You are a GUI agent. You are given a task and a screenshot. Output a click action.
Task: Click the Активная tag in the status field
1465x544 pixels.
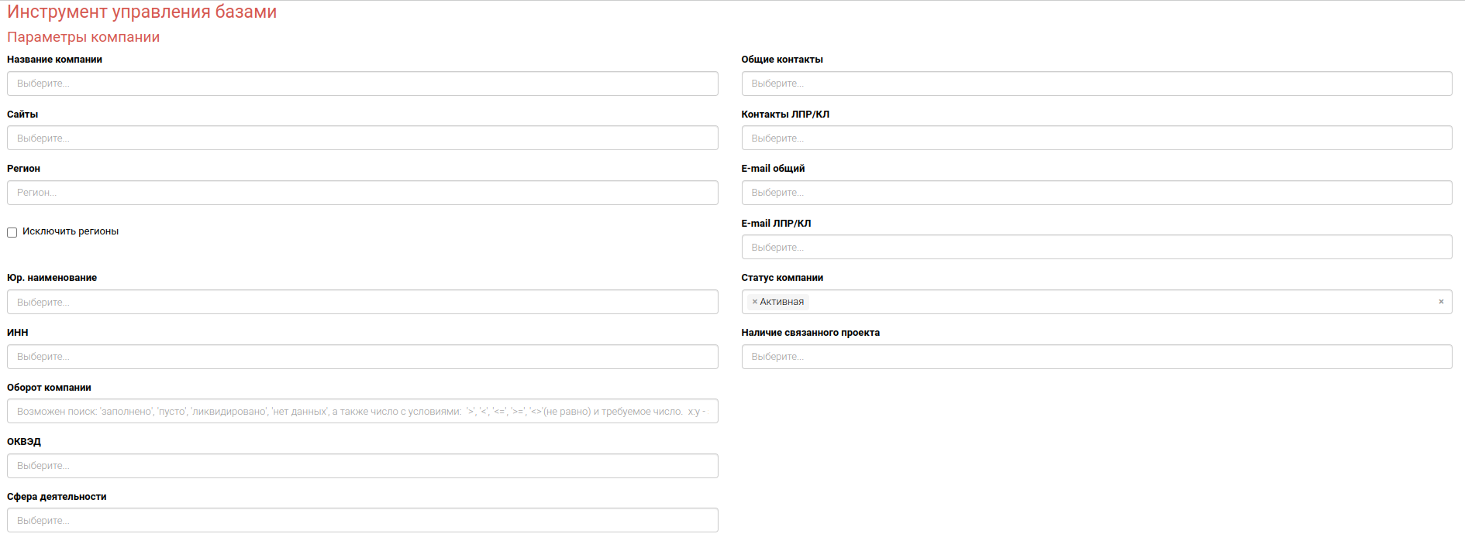(x=781, y=302)
